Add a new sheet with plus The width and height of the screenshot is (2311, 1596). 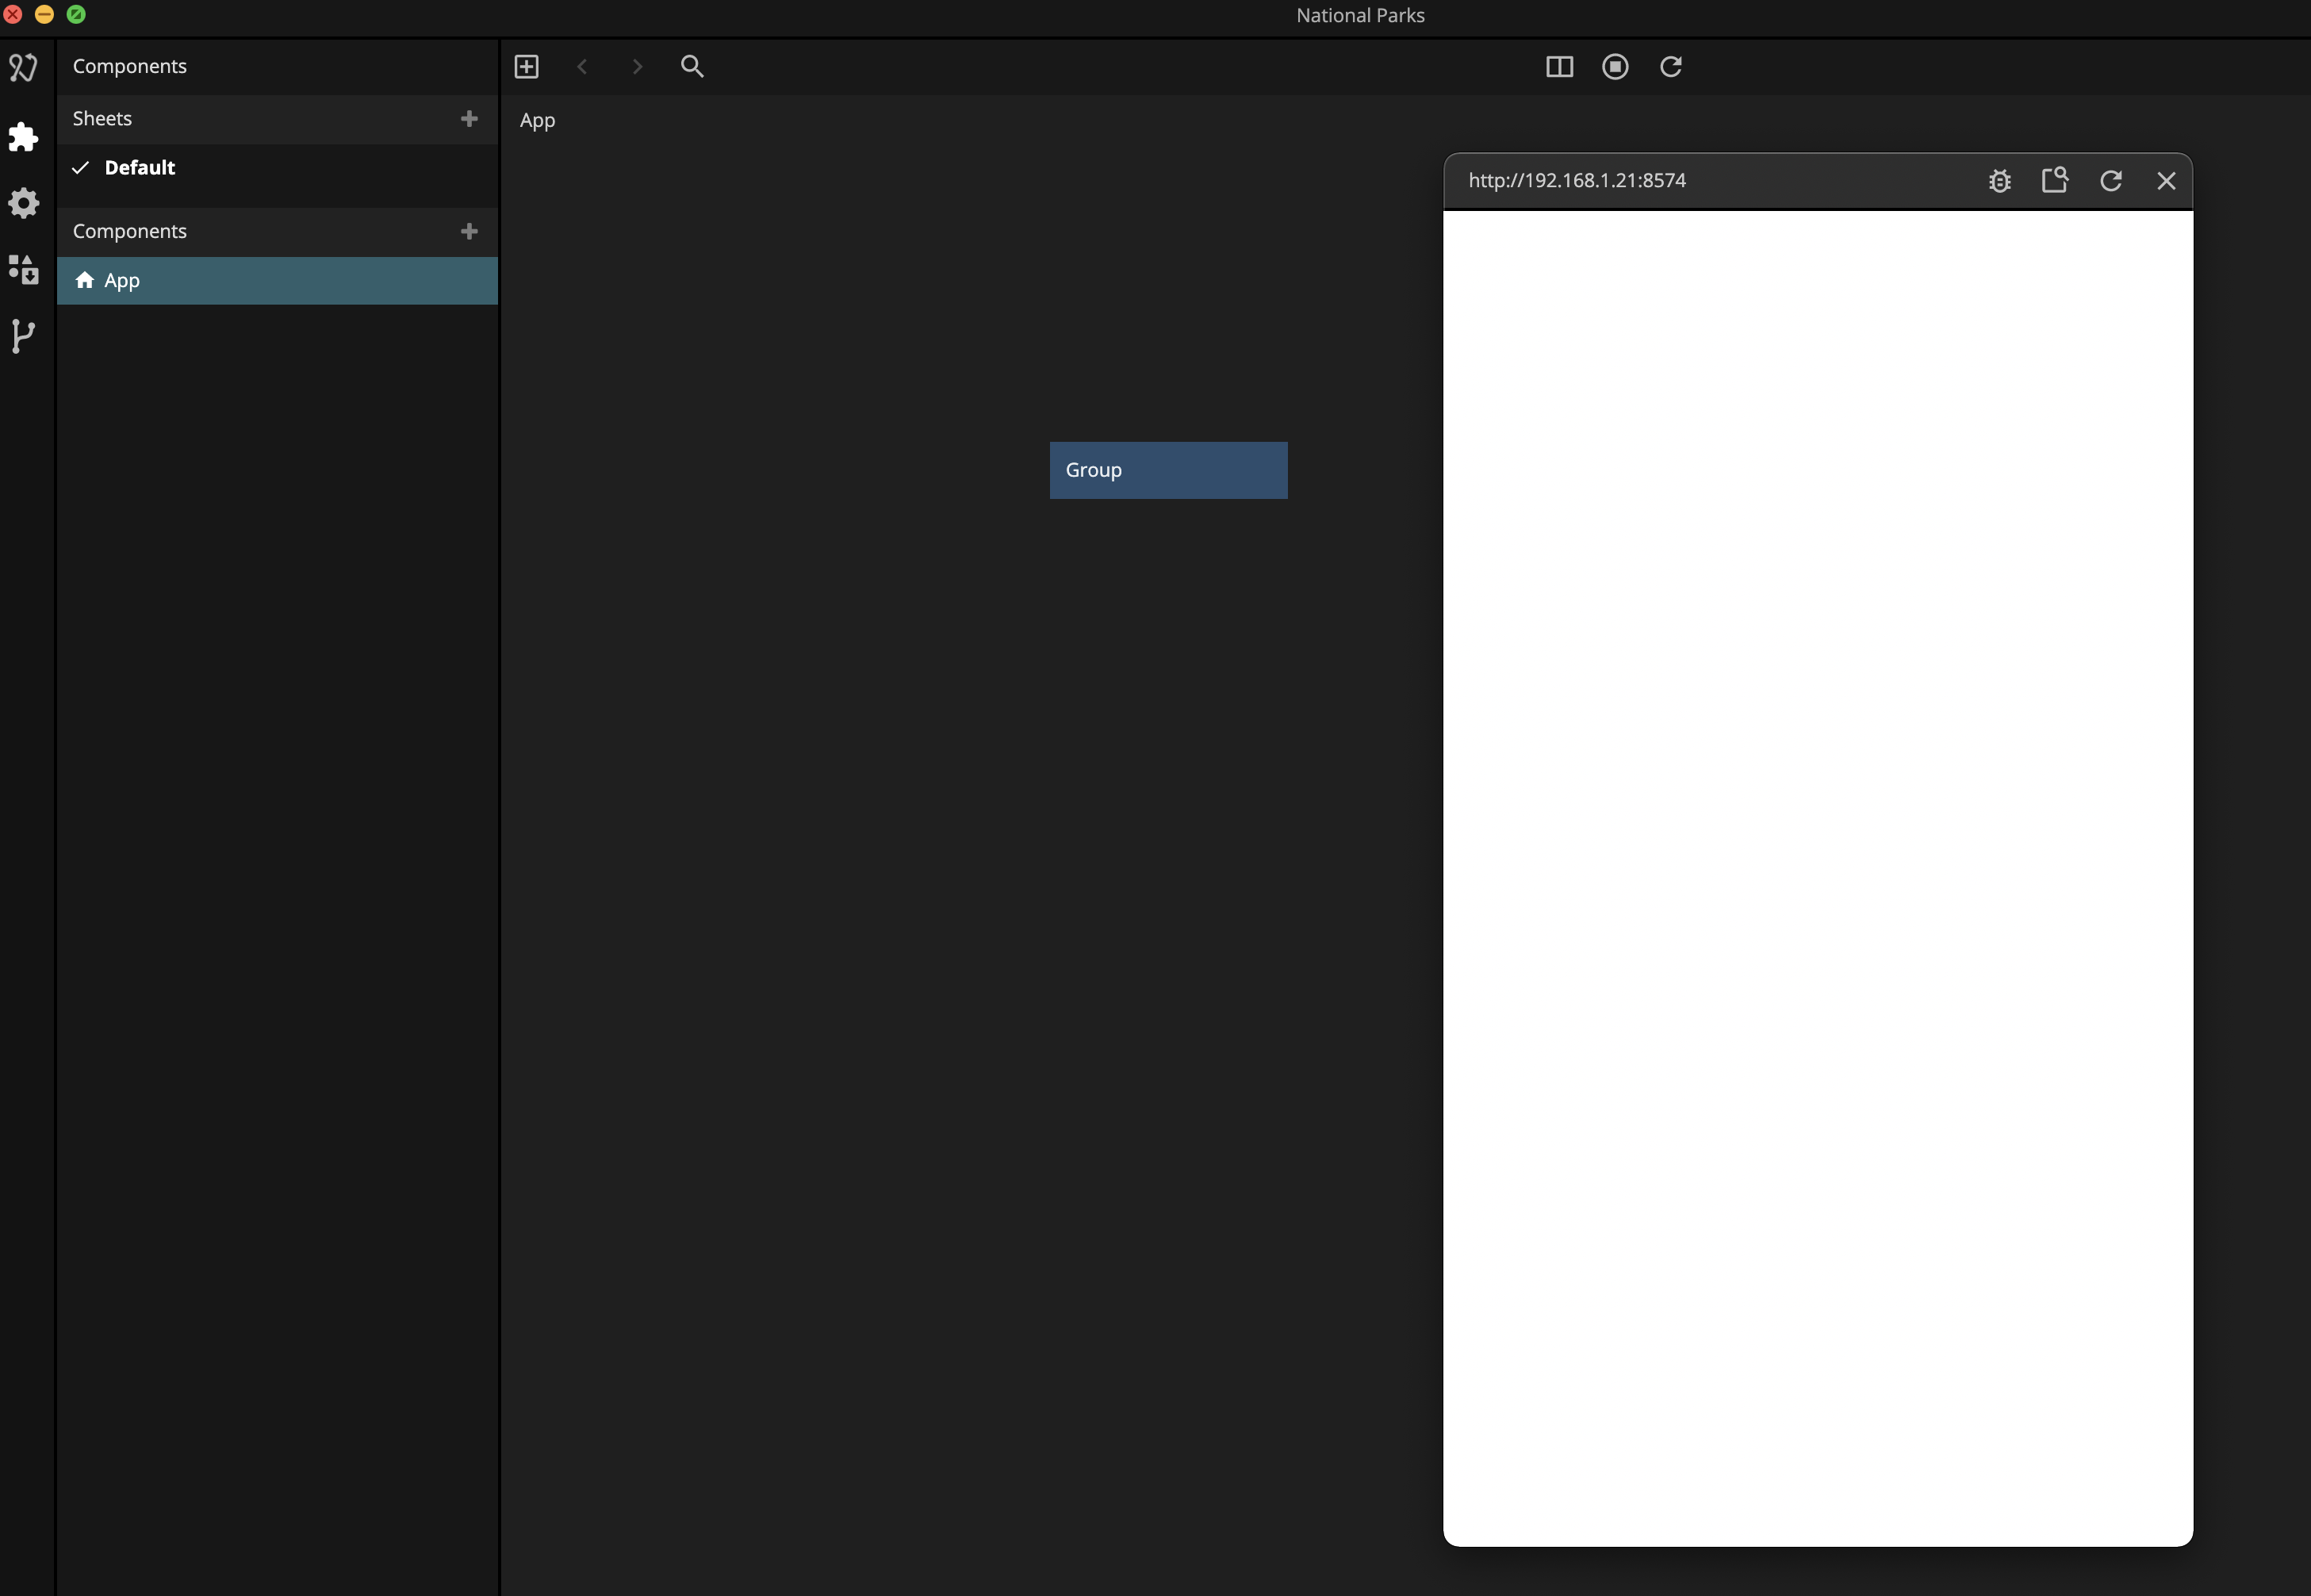(469, 119)
